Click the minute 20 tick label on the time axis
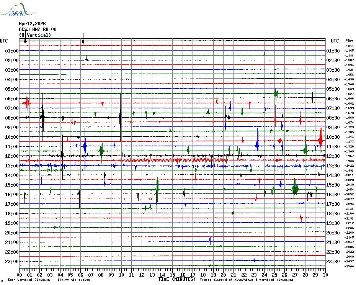Screen dimensions: 356x285 coord(224,275)
